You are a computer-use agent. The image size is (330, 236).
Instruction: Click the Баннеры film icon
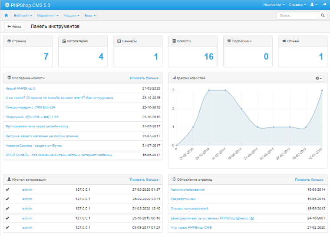(x=119, y=41)
